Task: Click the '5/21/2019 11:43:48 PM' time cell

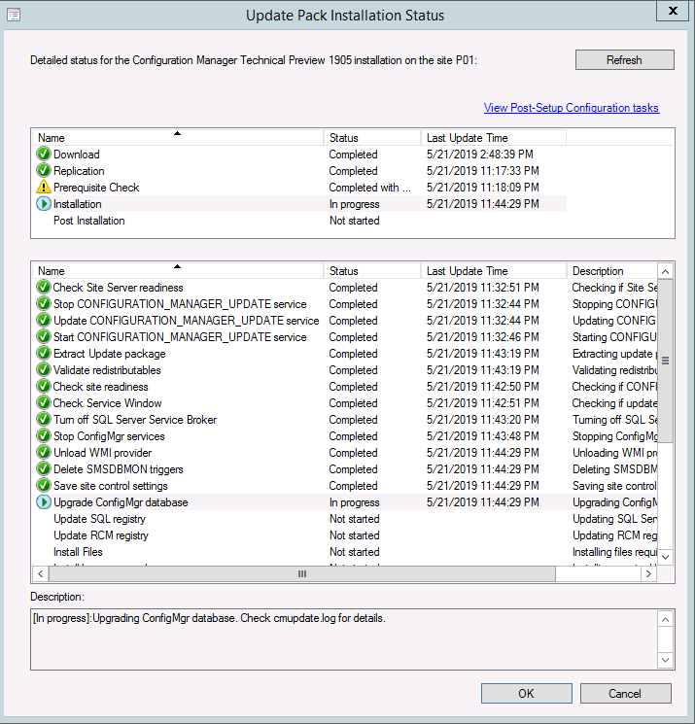Action: coord(482,436)
